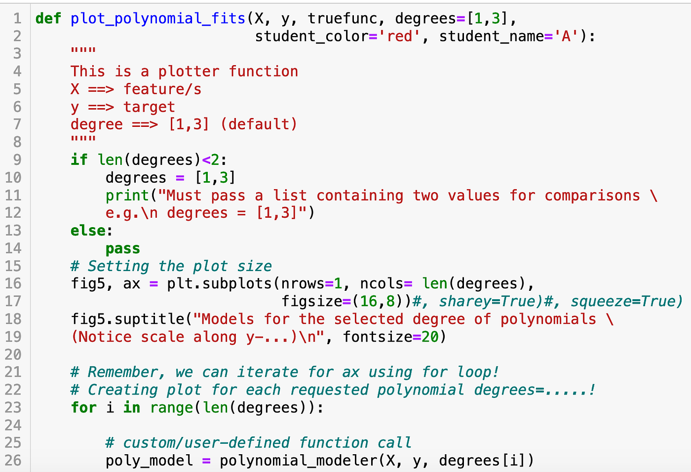Image resolution: width=691 pixels, height=472 pixels.
Task: Click line number 23 in the gutter
Action: (x=13, y=408)
